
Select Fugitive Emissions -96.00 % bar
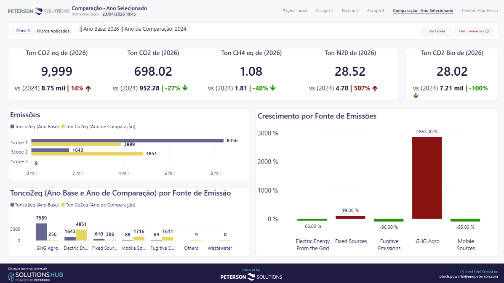(389, 220)
